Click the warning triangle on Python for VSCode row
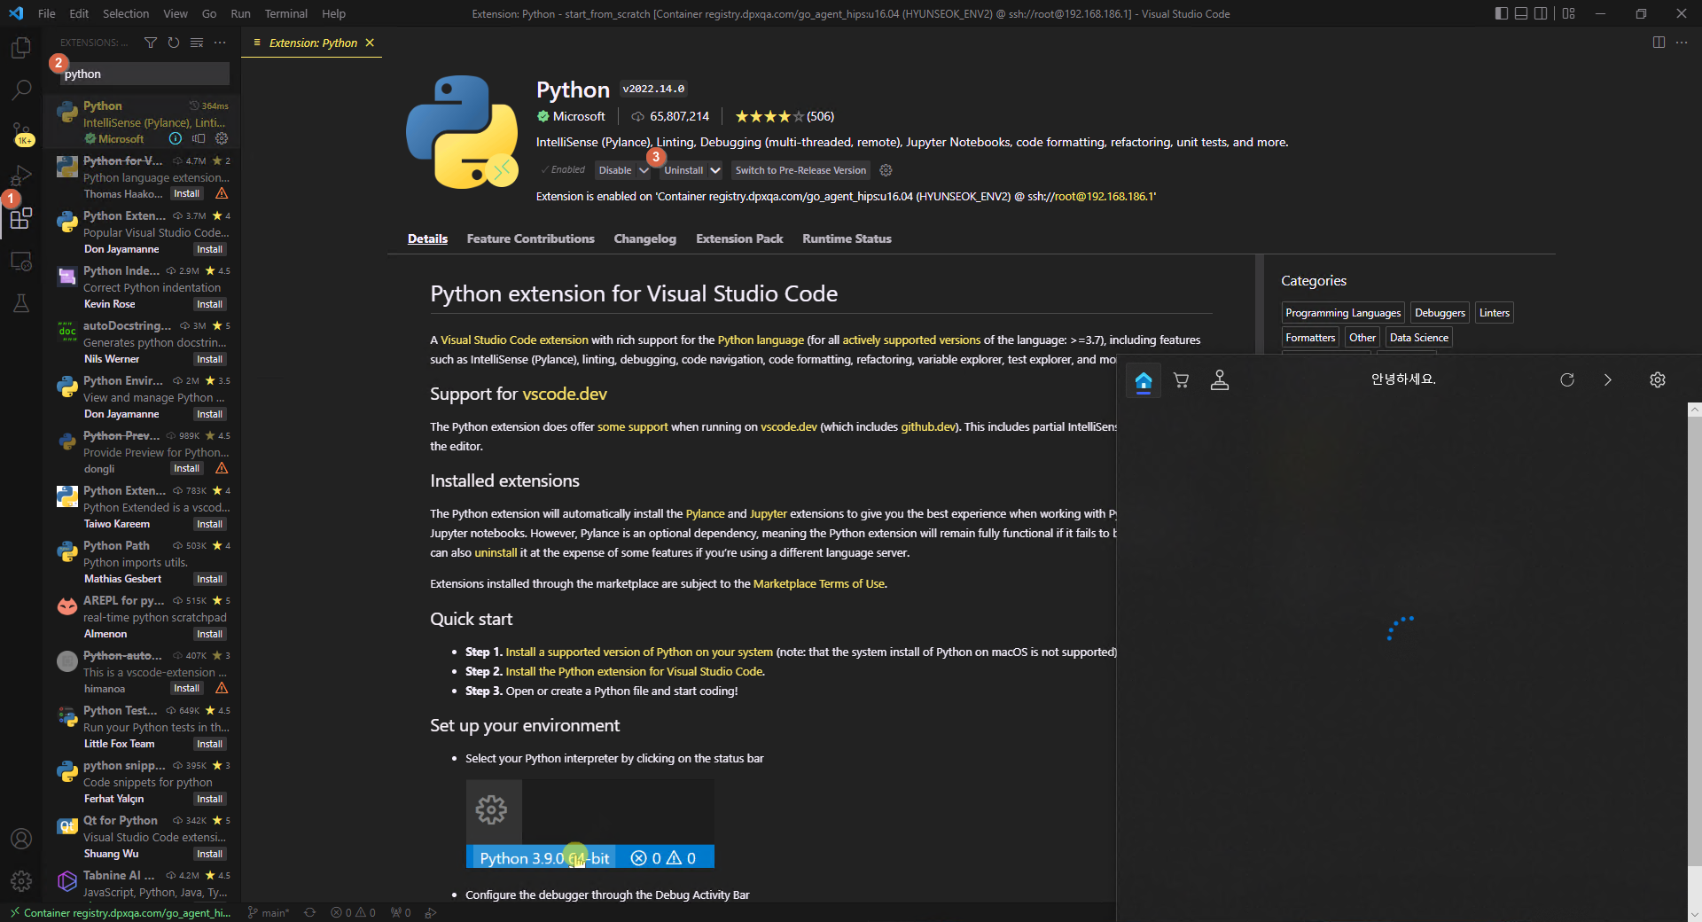1702x922 pixels. pyautogui.click(x=222, y=193)
